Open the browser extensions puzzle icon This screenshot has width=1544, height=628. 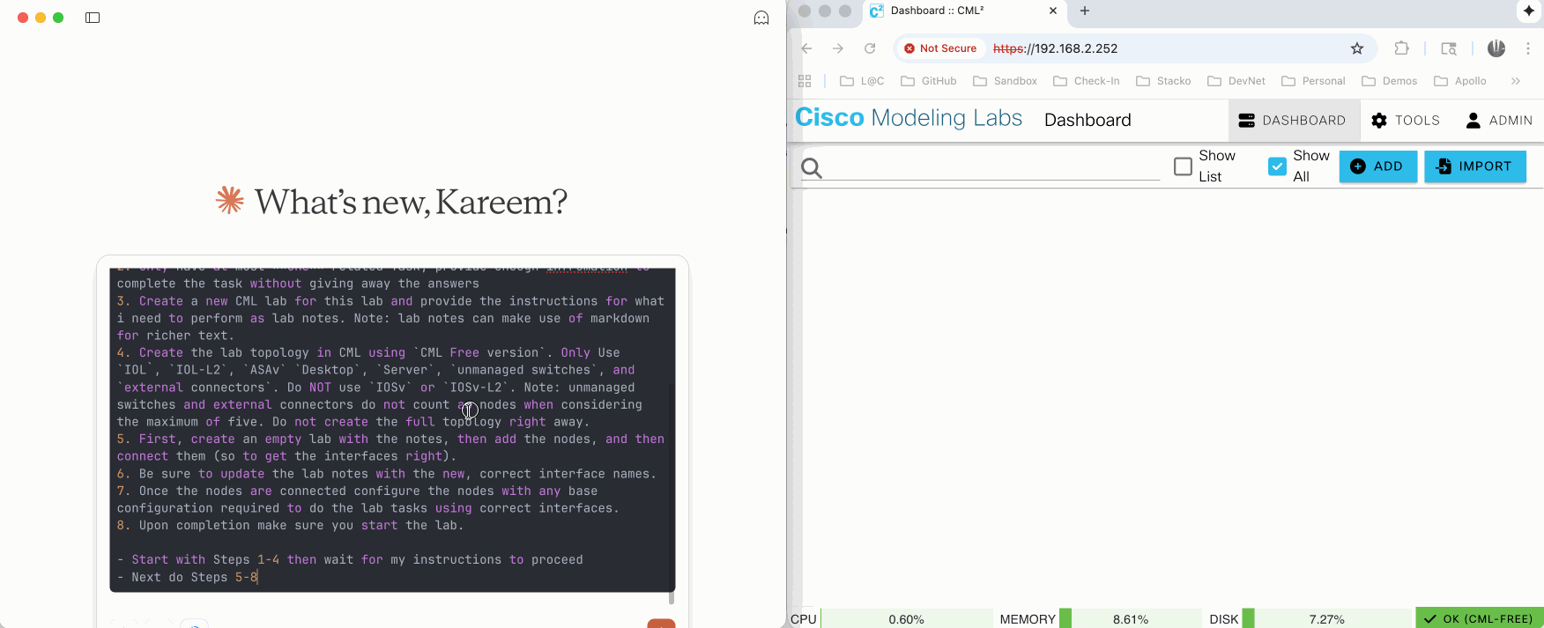[1402, 48]
